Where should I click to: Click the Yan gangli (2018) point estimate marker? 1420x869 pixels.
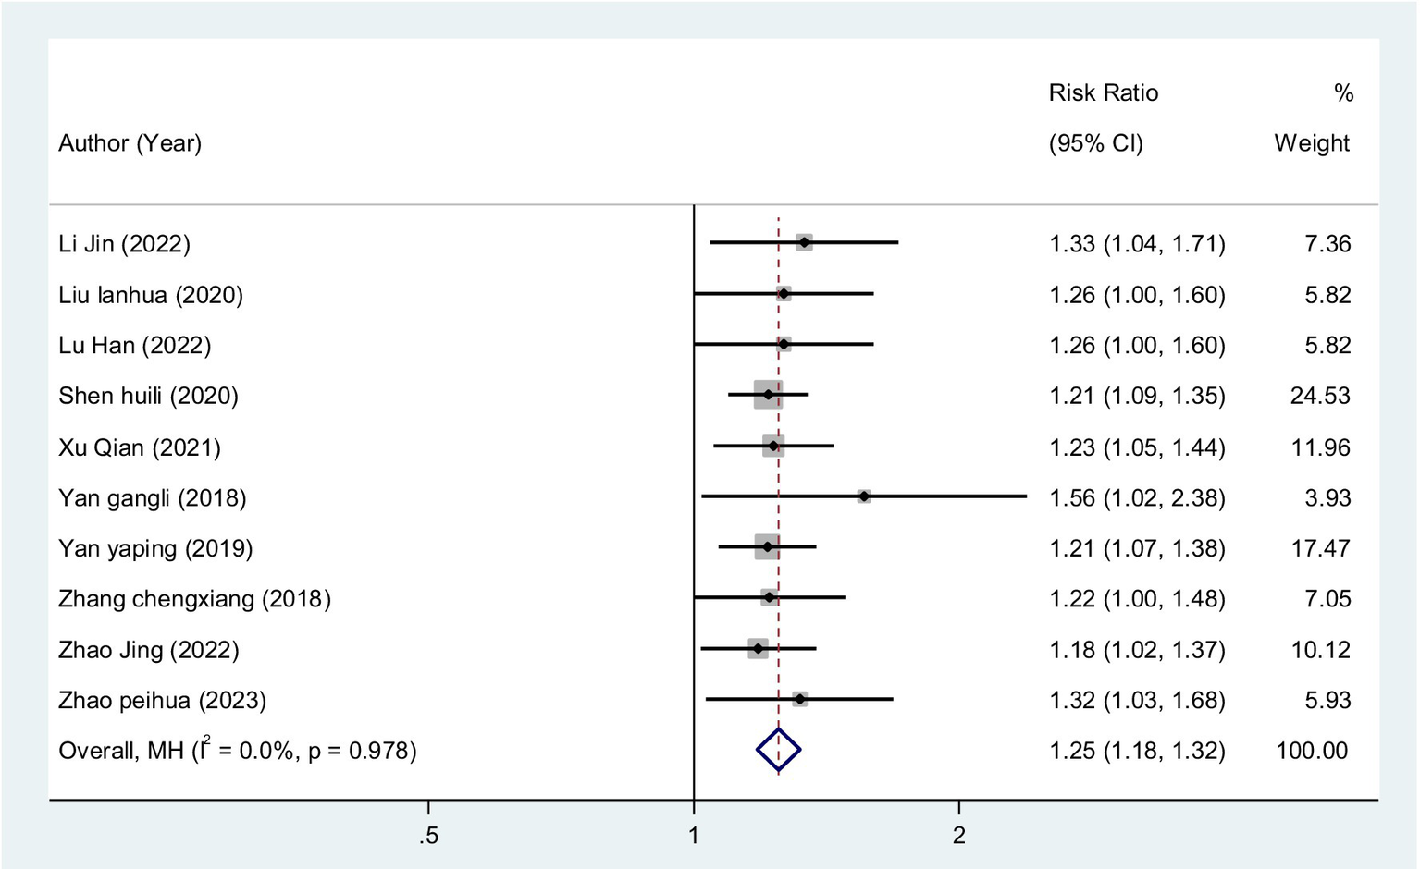pyautogui.click(x=864, y=496)
